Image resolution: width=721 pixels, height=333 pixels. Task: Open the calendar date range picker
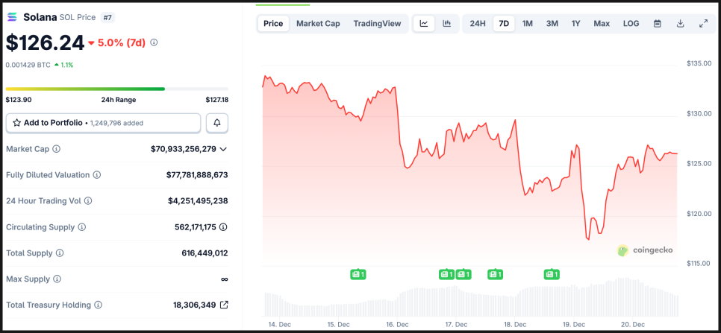point(658,24)
